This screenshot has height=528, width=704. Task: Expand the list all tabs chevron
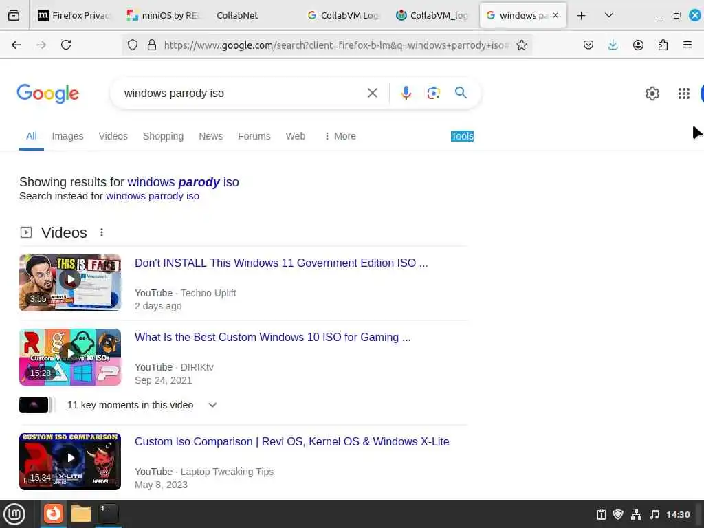coord(609,15)
